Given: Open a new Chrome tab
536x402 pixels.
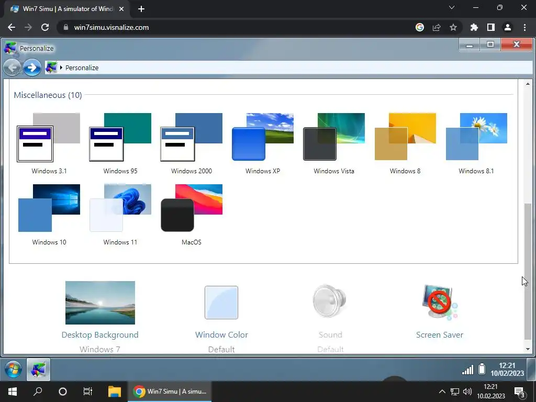Looking at the screenshot, I should pos(141,9).
